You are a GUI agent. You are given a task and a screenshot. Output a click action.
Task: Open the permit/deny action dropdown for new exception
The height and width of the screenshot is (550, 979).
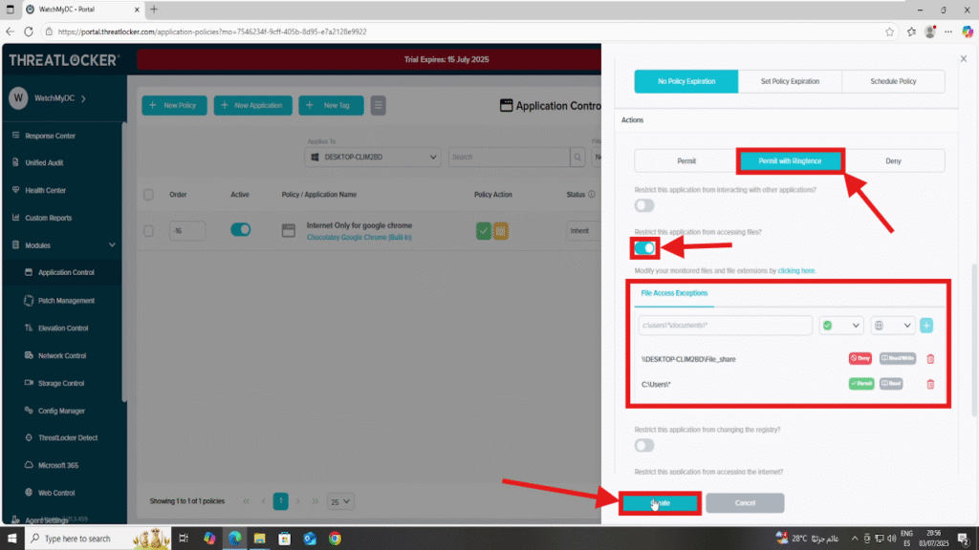coord(841,326)
